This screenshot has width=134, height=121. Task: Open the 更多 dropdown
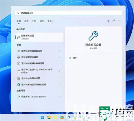[51, 21]
